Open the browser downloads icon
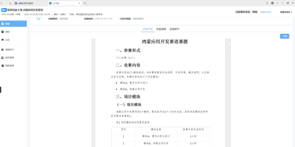This screenshot has height=147, width=295. 267,3
